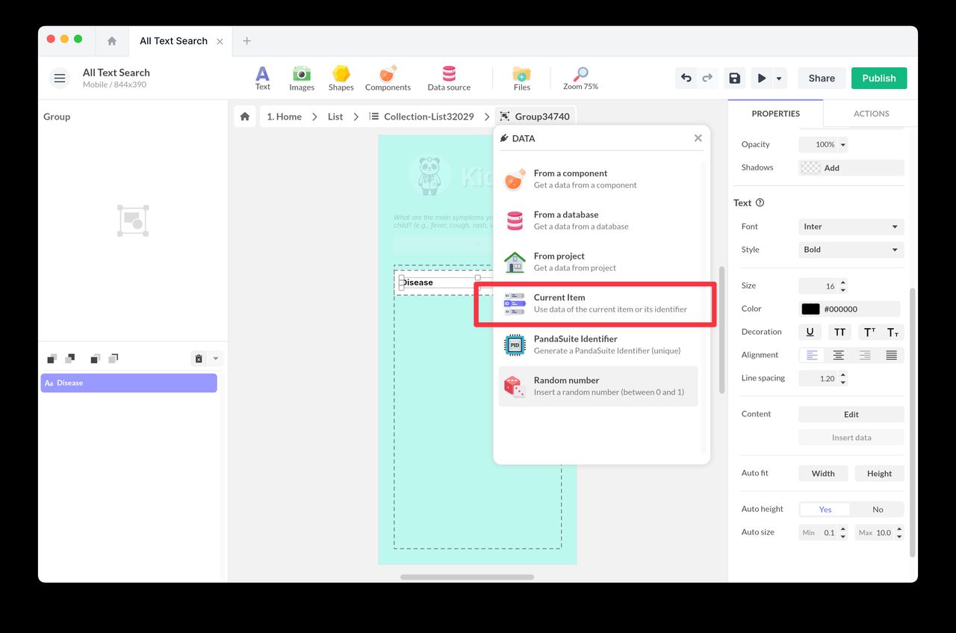Open the Style dropdown showing Bold
This screenshot has width=956, height=633.
(x=851, y=250)
